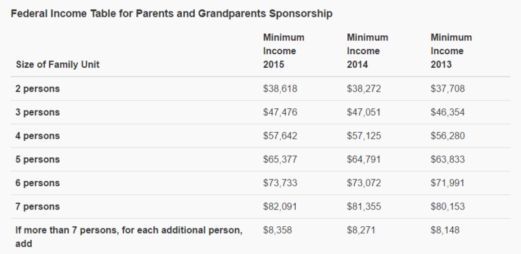
Task: Click the $65,377 cell in 5 persons row
Action: coord(280,159)
